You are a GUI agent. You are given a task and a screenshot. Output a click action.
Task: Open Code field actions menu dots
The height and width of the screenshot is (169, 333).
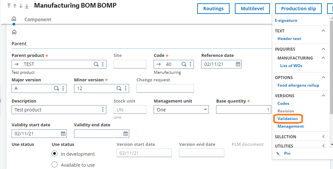(x=191, y=64)
